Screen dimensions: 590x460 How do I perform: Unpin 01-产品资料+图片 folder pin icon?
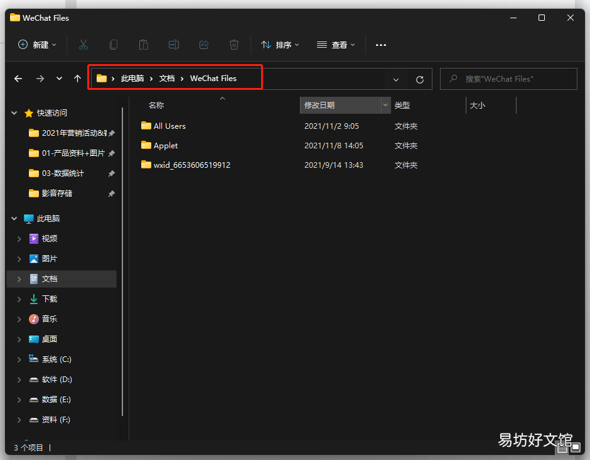(x=111, y=153)
